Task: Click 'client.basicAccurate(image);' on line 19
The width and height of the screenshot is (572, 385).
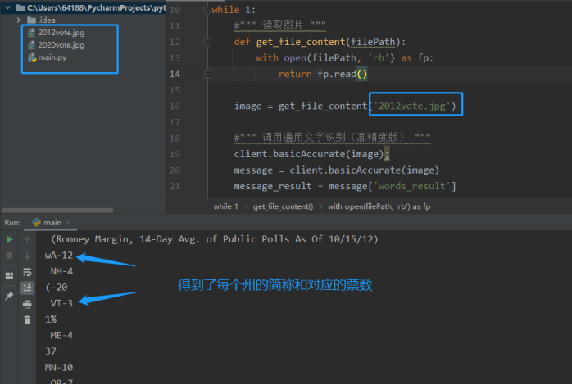Action: pos(312,154)
